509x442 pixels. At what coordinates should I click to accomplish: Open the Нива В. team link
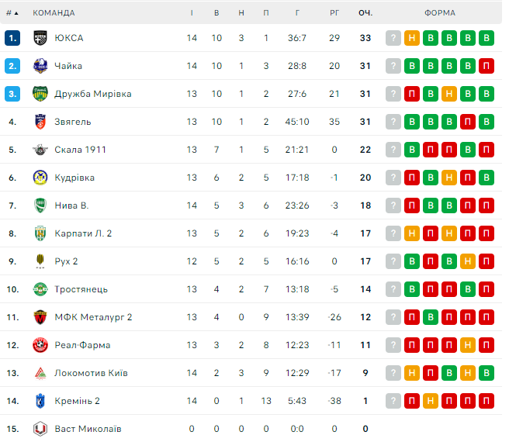(x=71, y=205)
